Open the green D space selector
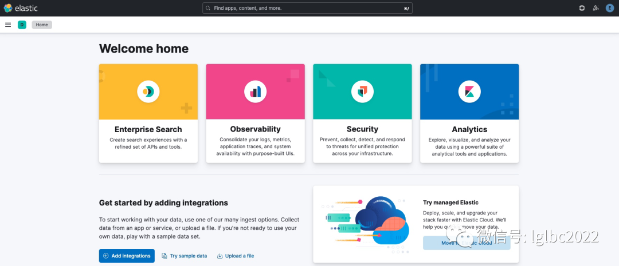619x266 pixels. click(x=22, y=25)
